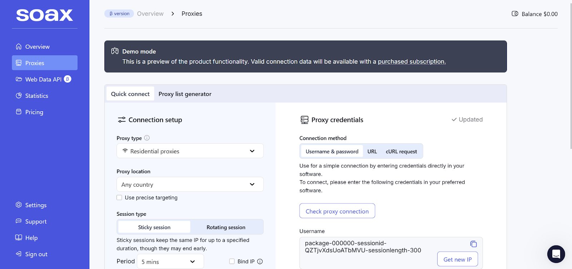The height and width of the screenshot is (269, 572).
Task: Open the live chat support widget
Action: click(x=556, y=254)
